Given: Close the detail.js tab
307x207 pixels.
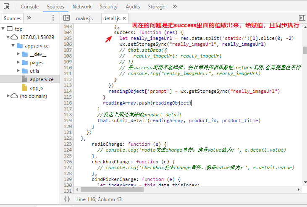Looking at the screenshot, I should pyautogui.click(x=124, y=18).
